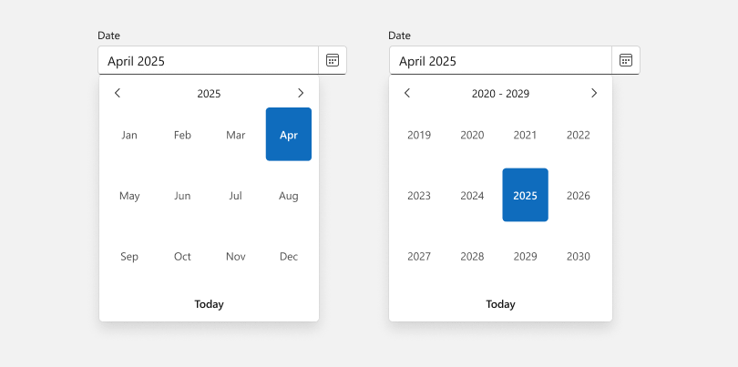Choose year 2030 in the year grid
The image size is (738, 367).
pos(579,257)
